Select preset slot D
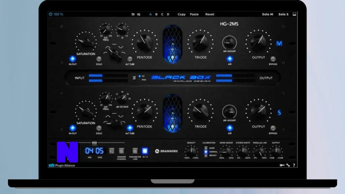345x194 pixels. coord(168,14)
